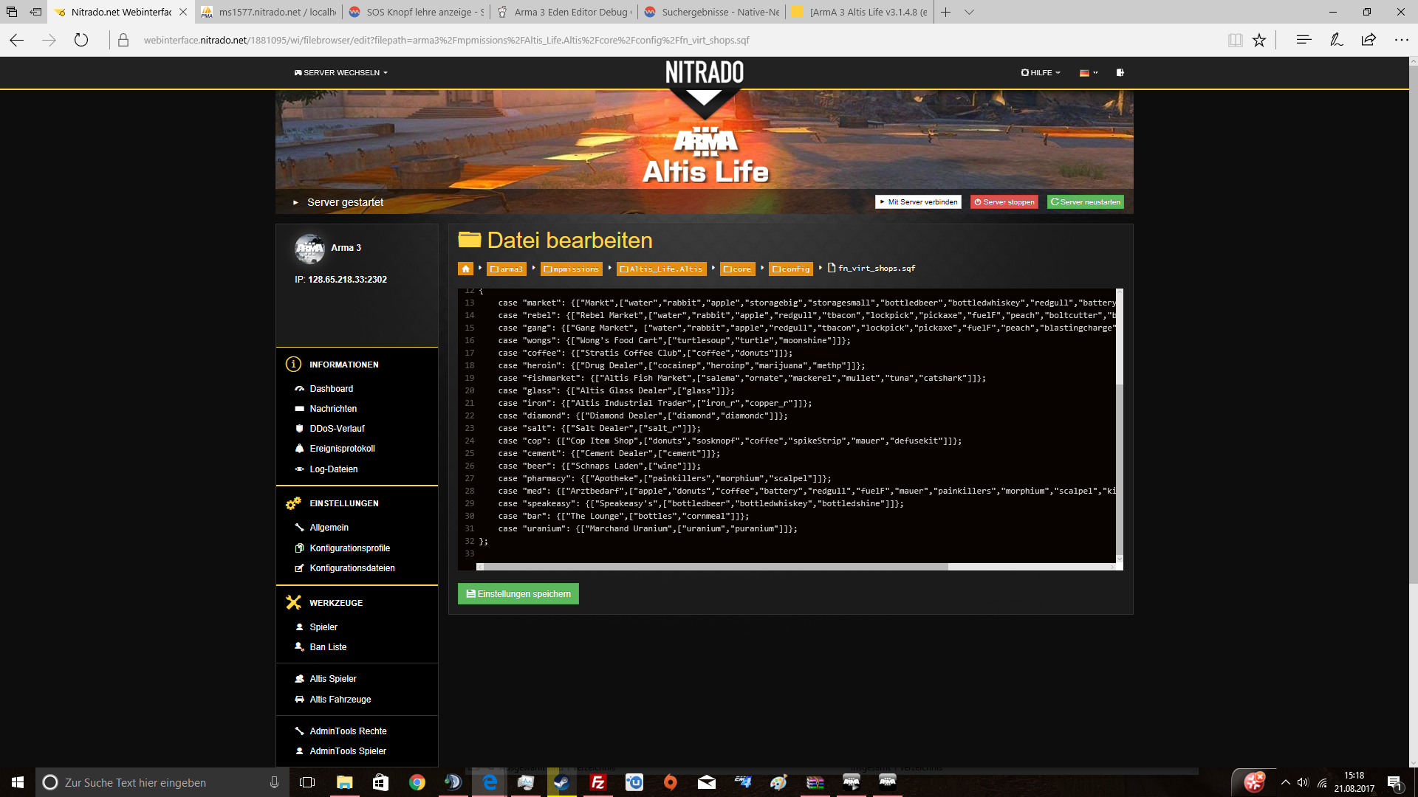Open the language flag dropdown
1418x797 pixels.
[1089, 73]
